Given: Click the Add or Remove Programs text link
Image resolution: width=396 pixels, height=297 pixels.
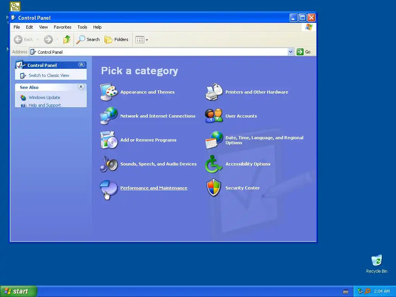Looking at the screenshot, I should coord(148,140).
